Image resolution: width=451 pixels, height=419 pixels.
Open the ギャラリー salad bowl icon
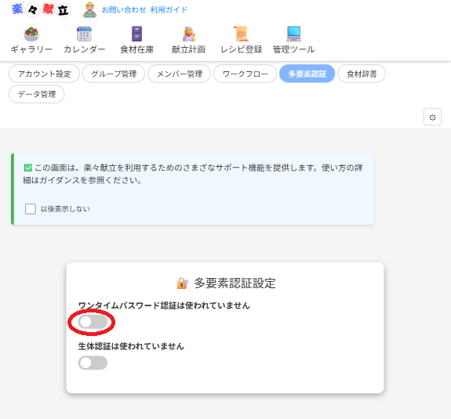click(31, 34)
